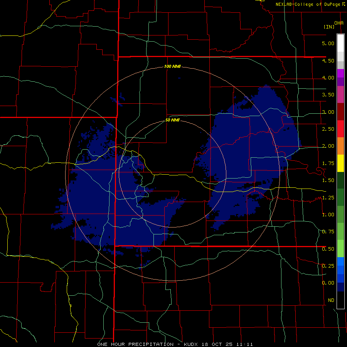Select the pink legend swatch
Screen dimensions: 347x347
tap(340, 94)
